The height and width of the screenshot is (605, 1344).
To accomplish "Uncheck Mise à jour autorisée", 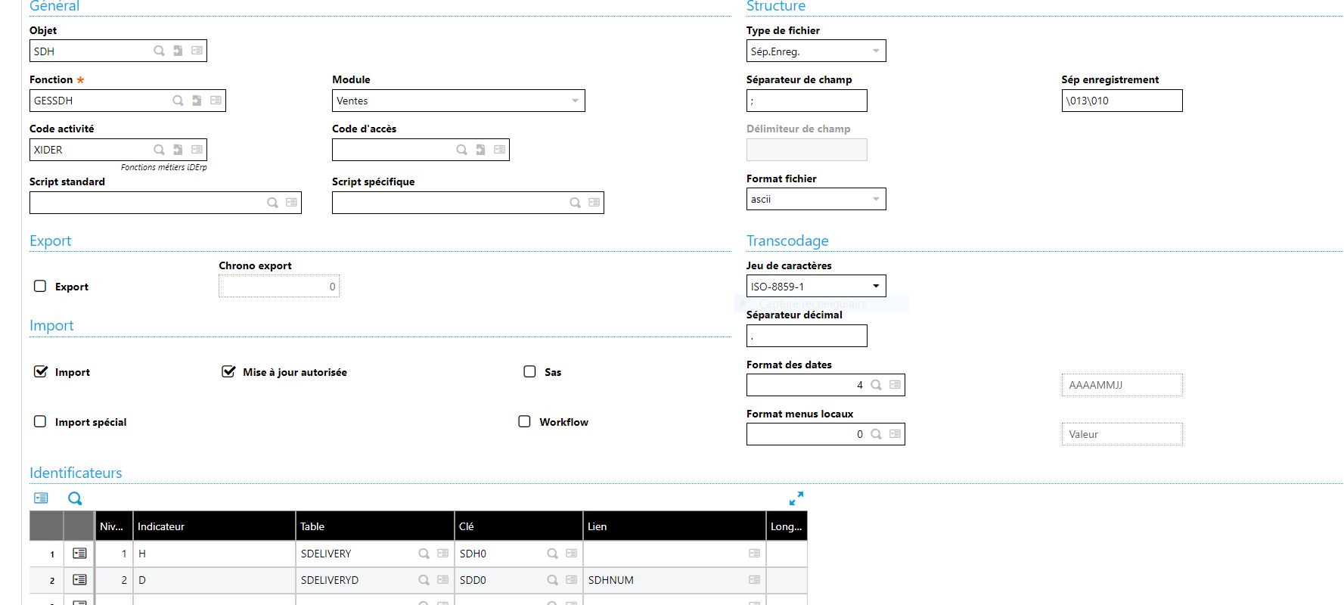I will click(x=228, y=371).
